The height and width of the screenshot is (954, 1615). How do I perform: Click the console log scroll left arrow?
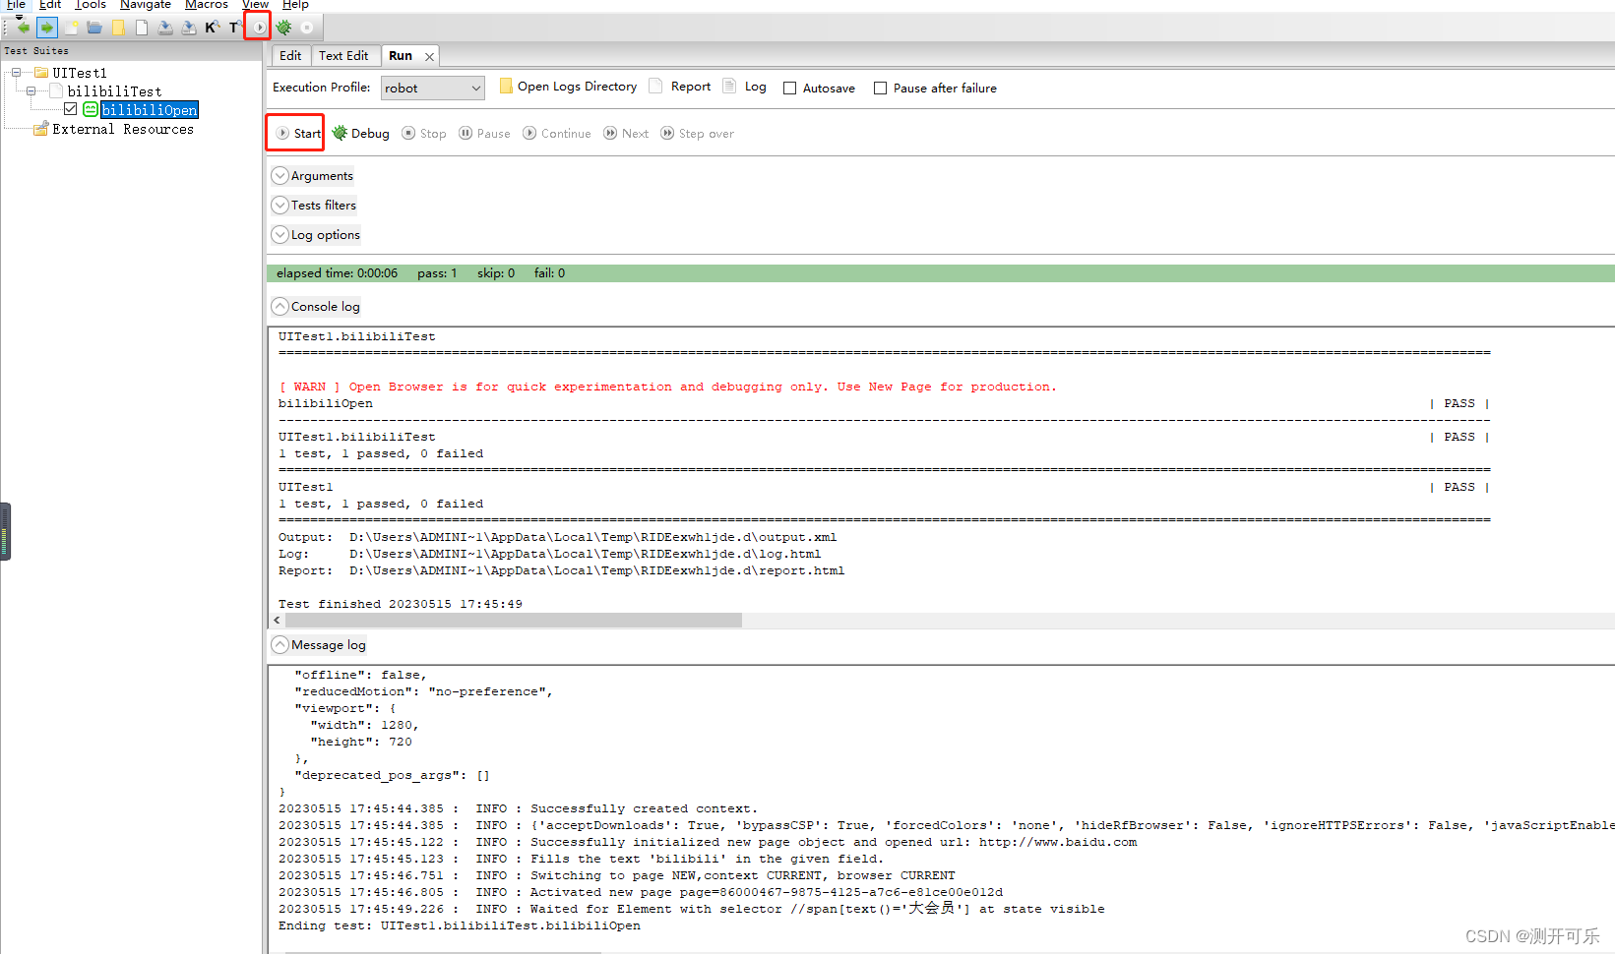[277, 621]
